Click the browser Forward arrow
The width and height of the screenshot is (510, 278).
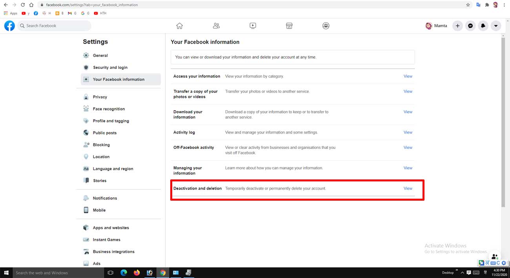click(x=14, y=5)
